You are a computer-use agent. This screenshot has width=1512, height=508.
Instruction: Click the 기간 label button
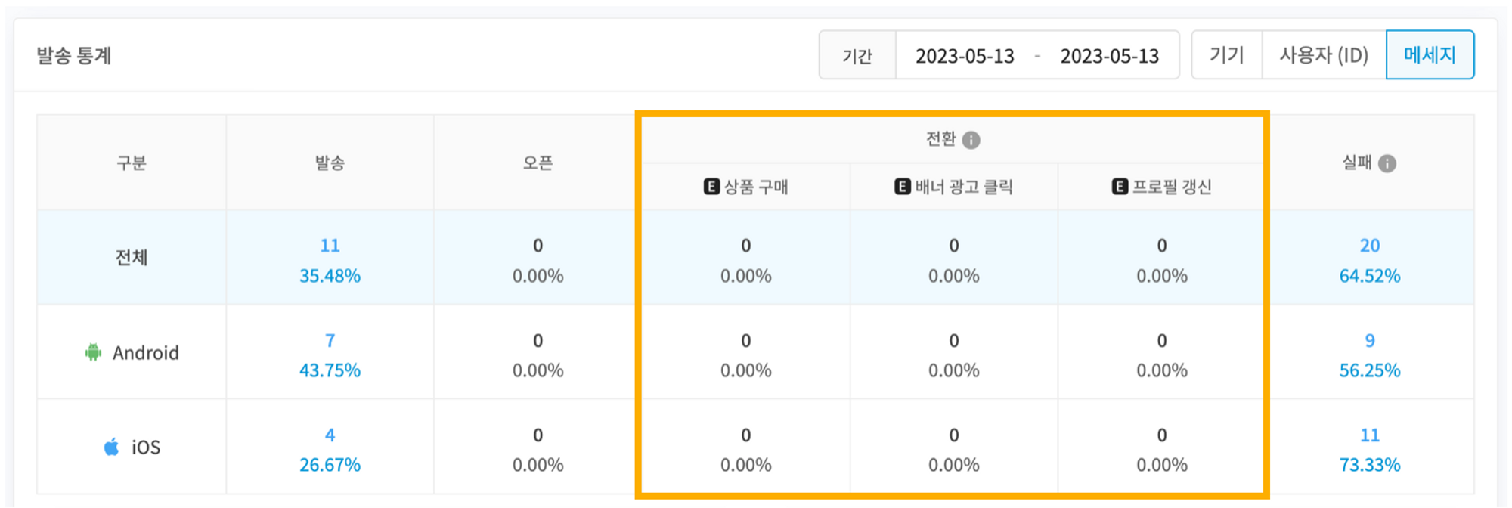point(857,56)
